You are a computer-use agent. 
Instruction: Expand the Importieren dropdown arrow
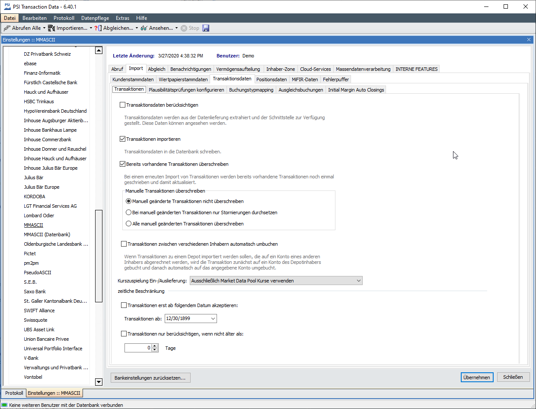point(91,28)
